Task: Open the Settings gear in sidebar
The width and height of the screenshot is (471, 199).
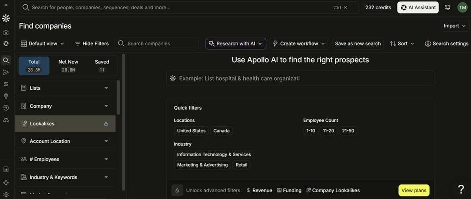Action: coord(6,195)
